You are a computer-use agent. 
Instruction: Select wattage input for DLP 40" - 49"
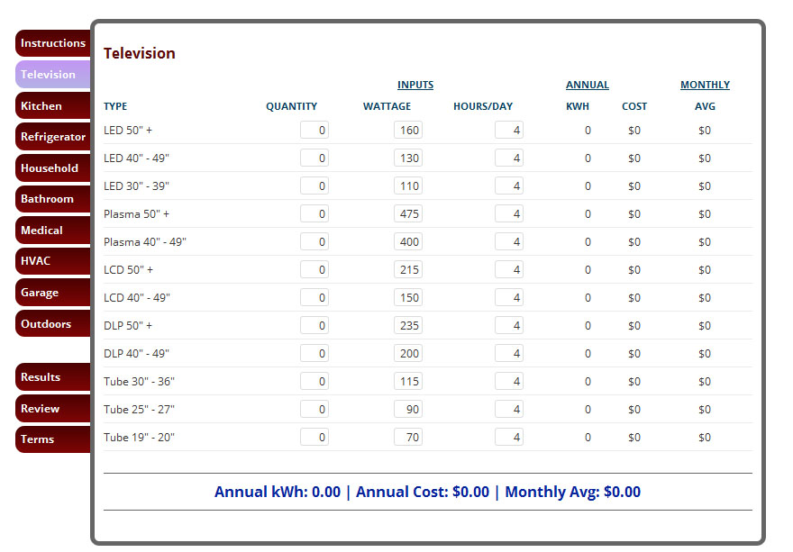(x=408, y=354)
